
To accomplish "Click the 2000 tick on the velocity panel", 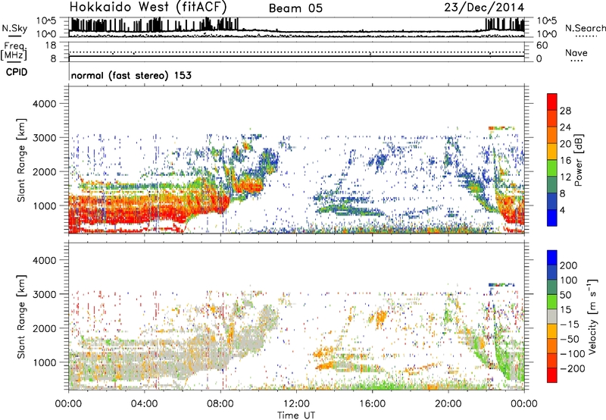I will [x=44, y=328].
